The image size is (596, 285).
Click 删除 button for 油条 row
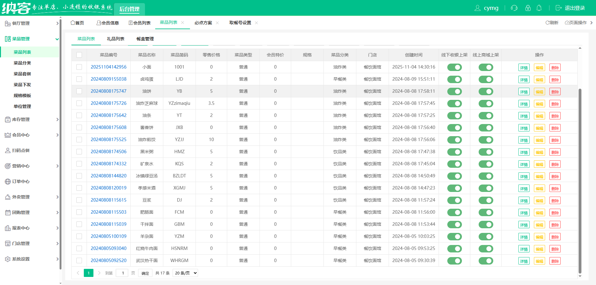[555, 116]
